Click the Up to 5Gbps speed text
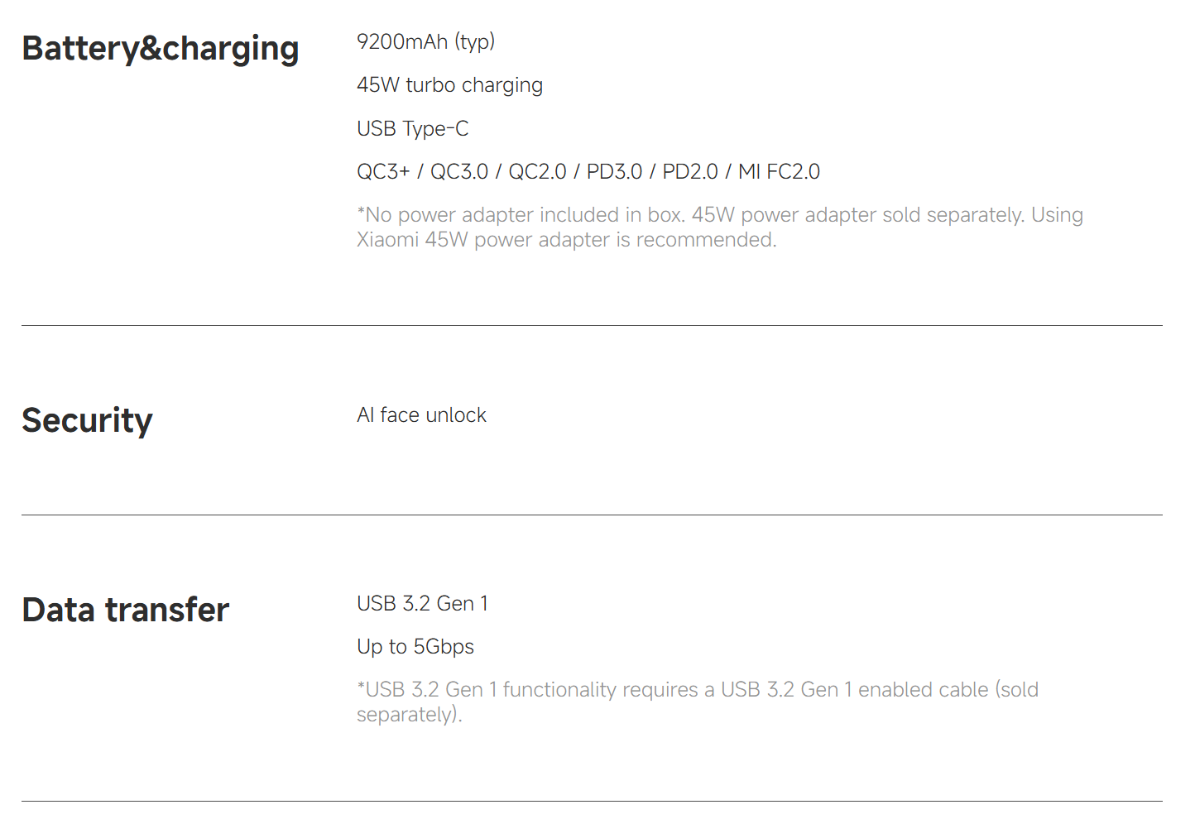This screenshot has height=819, width=1195. click(415, 647)
